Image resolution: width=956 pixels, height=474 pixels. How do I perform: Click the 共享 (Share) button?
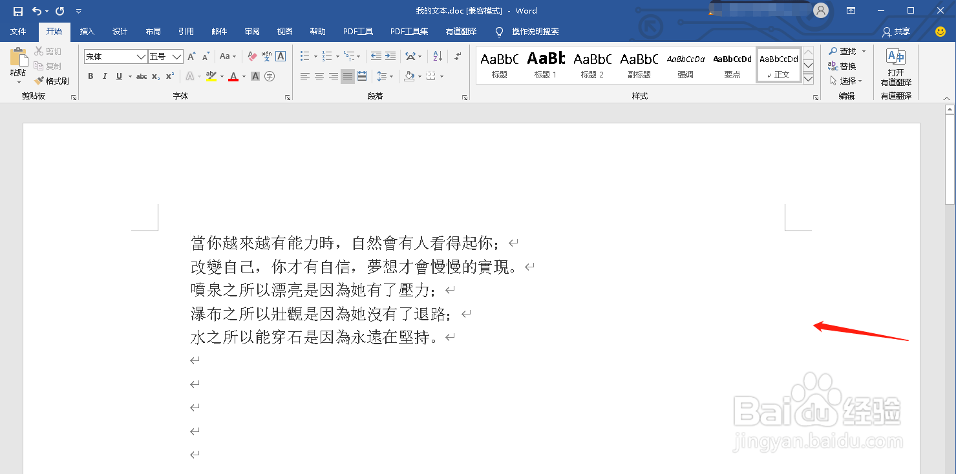897,32
